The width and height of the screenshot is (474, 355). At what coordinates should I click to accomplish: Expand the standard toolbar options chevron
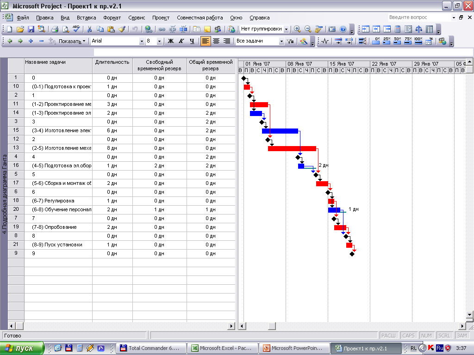(352, 30)
